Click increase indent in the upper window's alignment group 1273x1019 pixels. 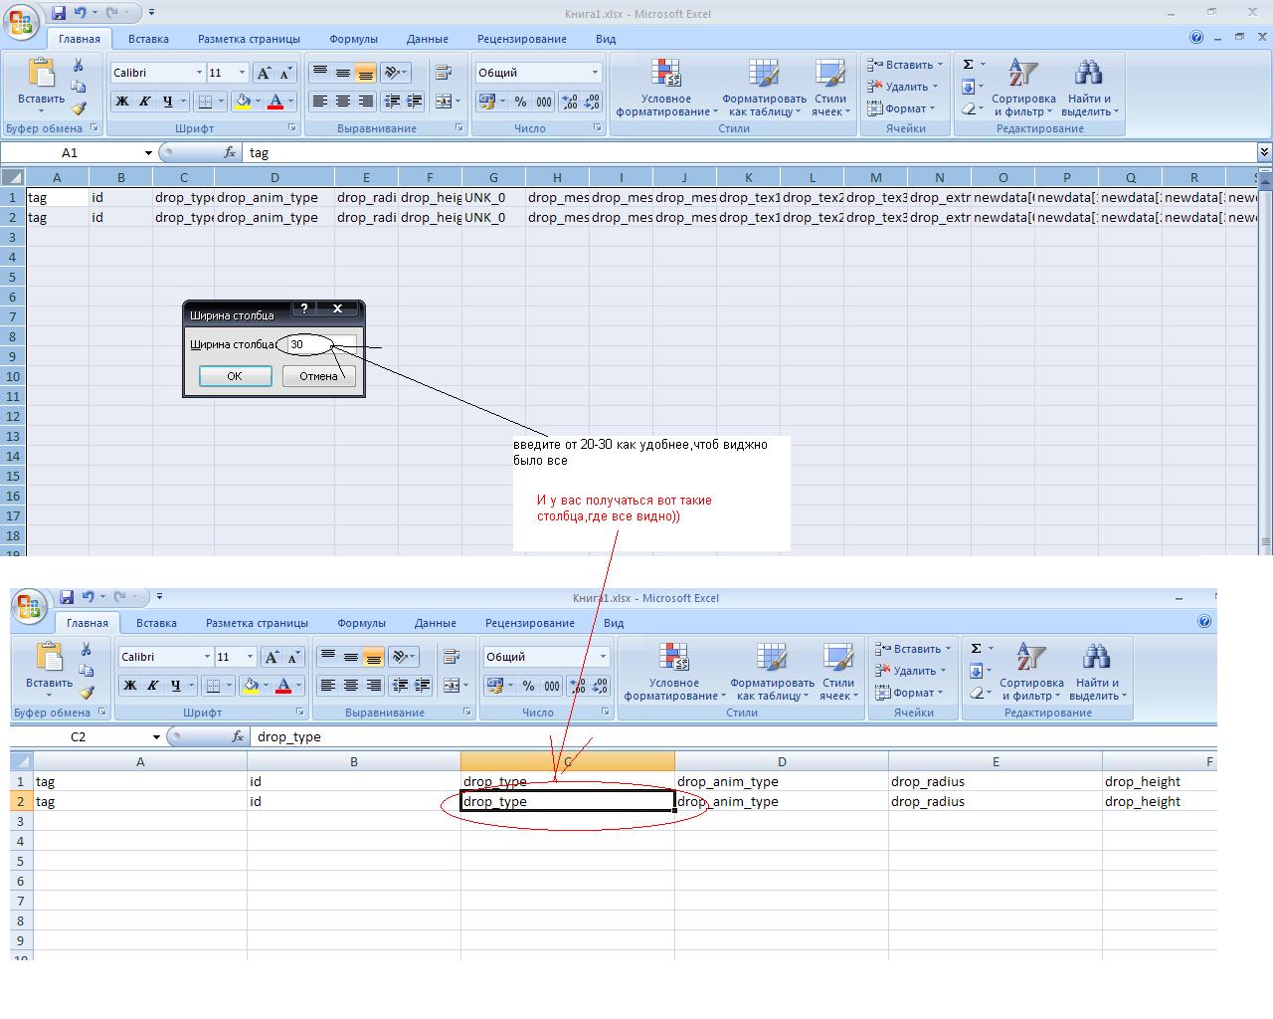coord(415,102)
